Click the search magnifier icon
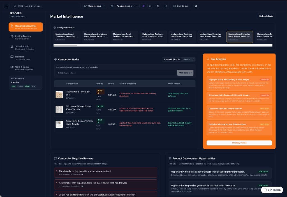Screen dimensions: 287x197 pos(15,6)
